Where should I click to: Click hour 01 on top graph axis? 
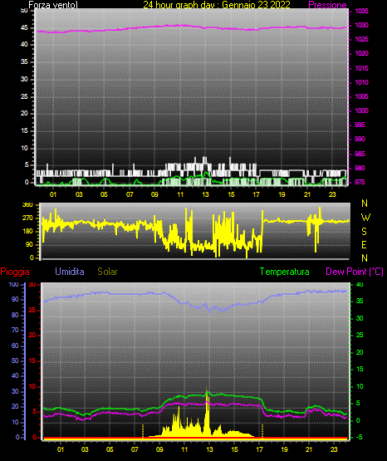[x=53, y=194]
